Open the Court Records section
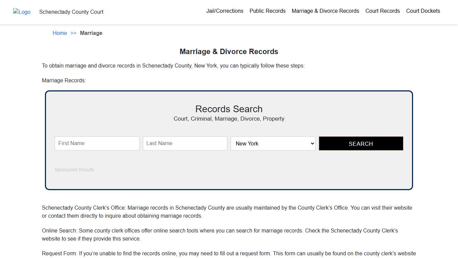The image size is (458, 258). [382, 11]
